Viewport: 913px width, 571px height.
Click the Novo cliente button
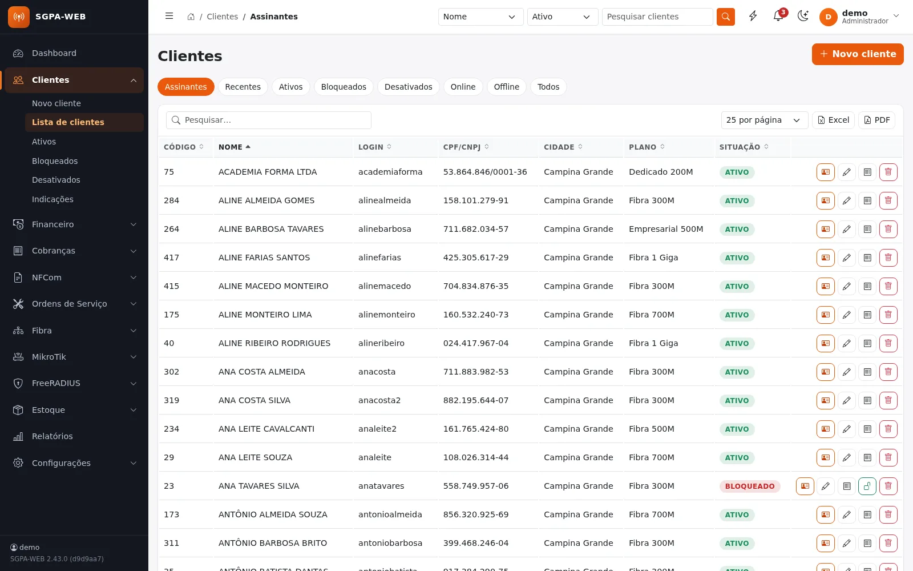pos(858,54)
